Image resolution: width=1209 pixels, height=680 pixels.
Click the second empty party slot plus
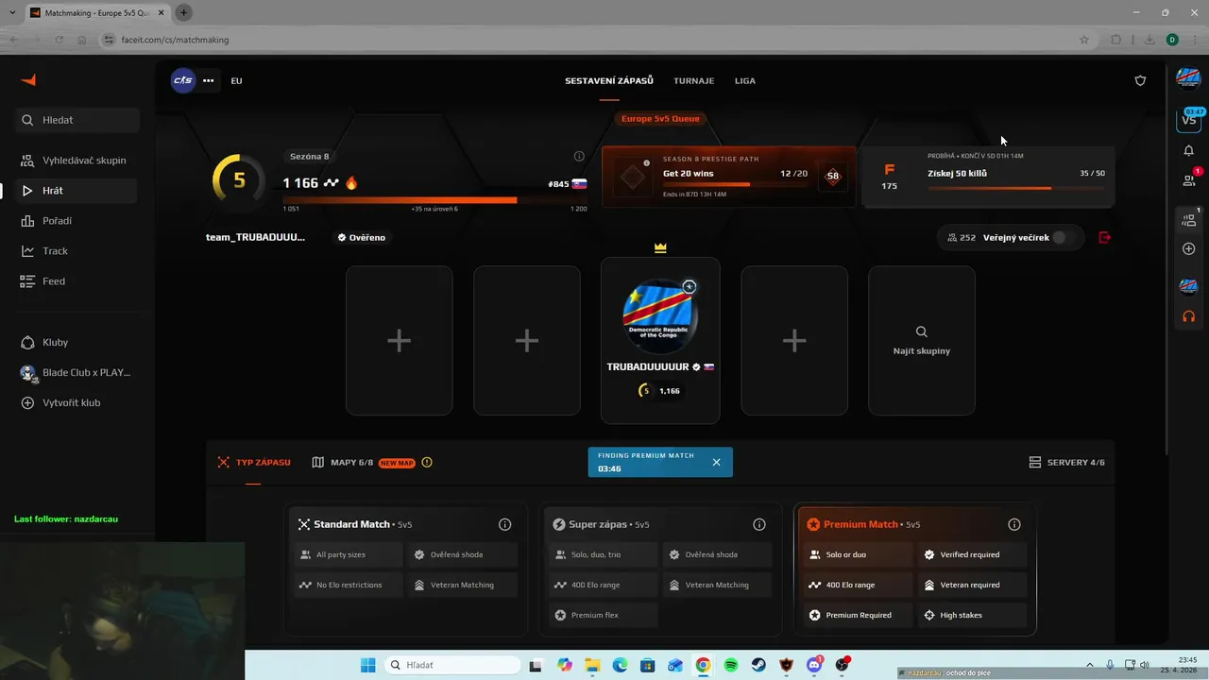527,341
